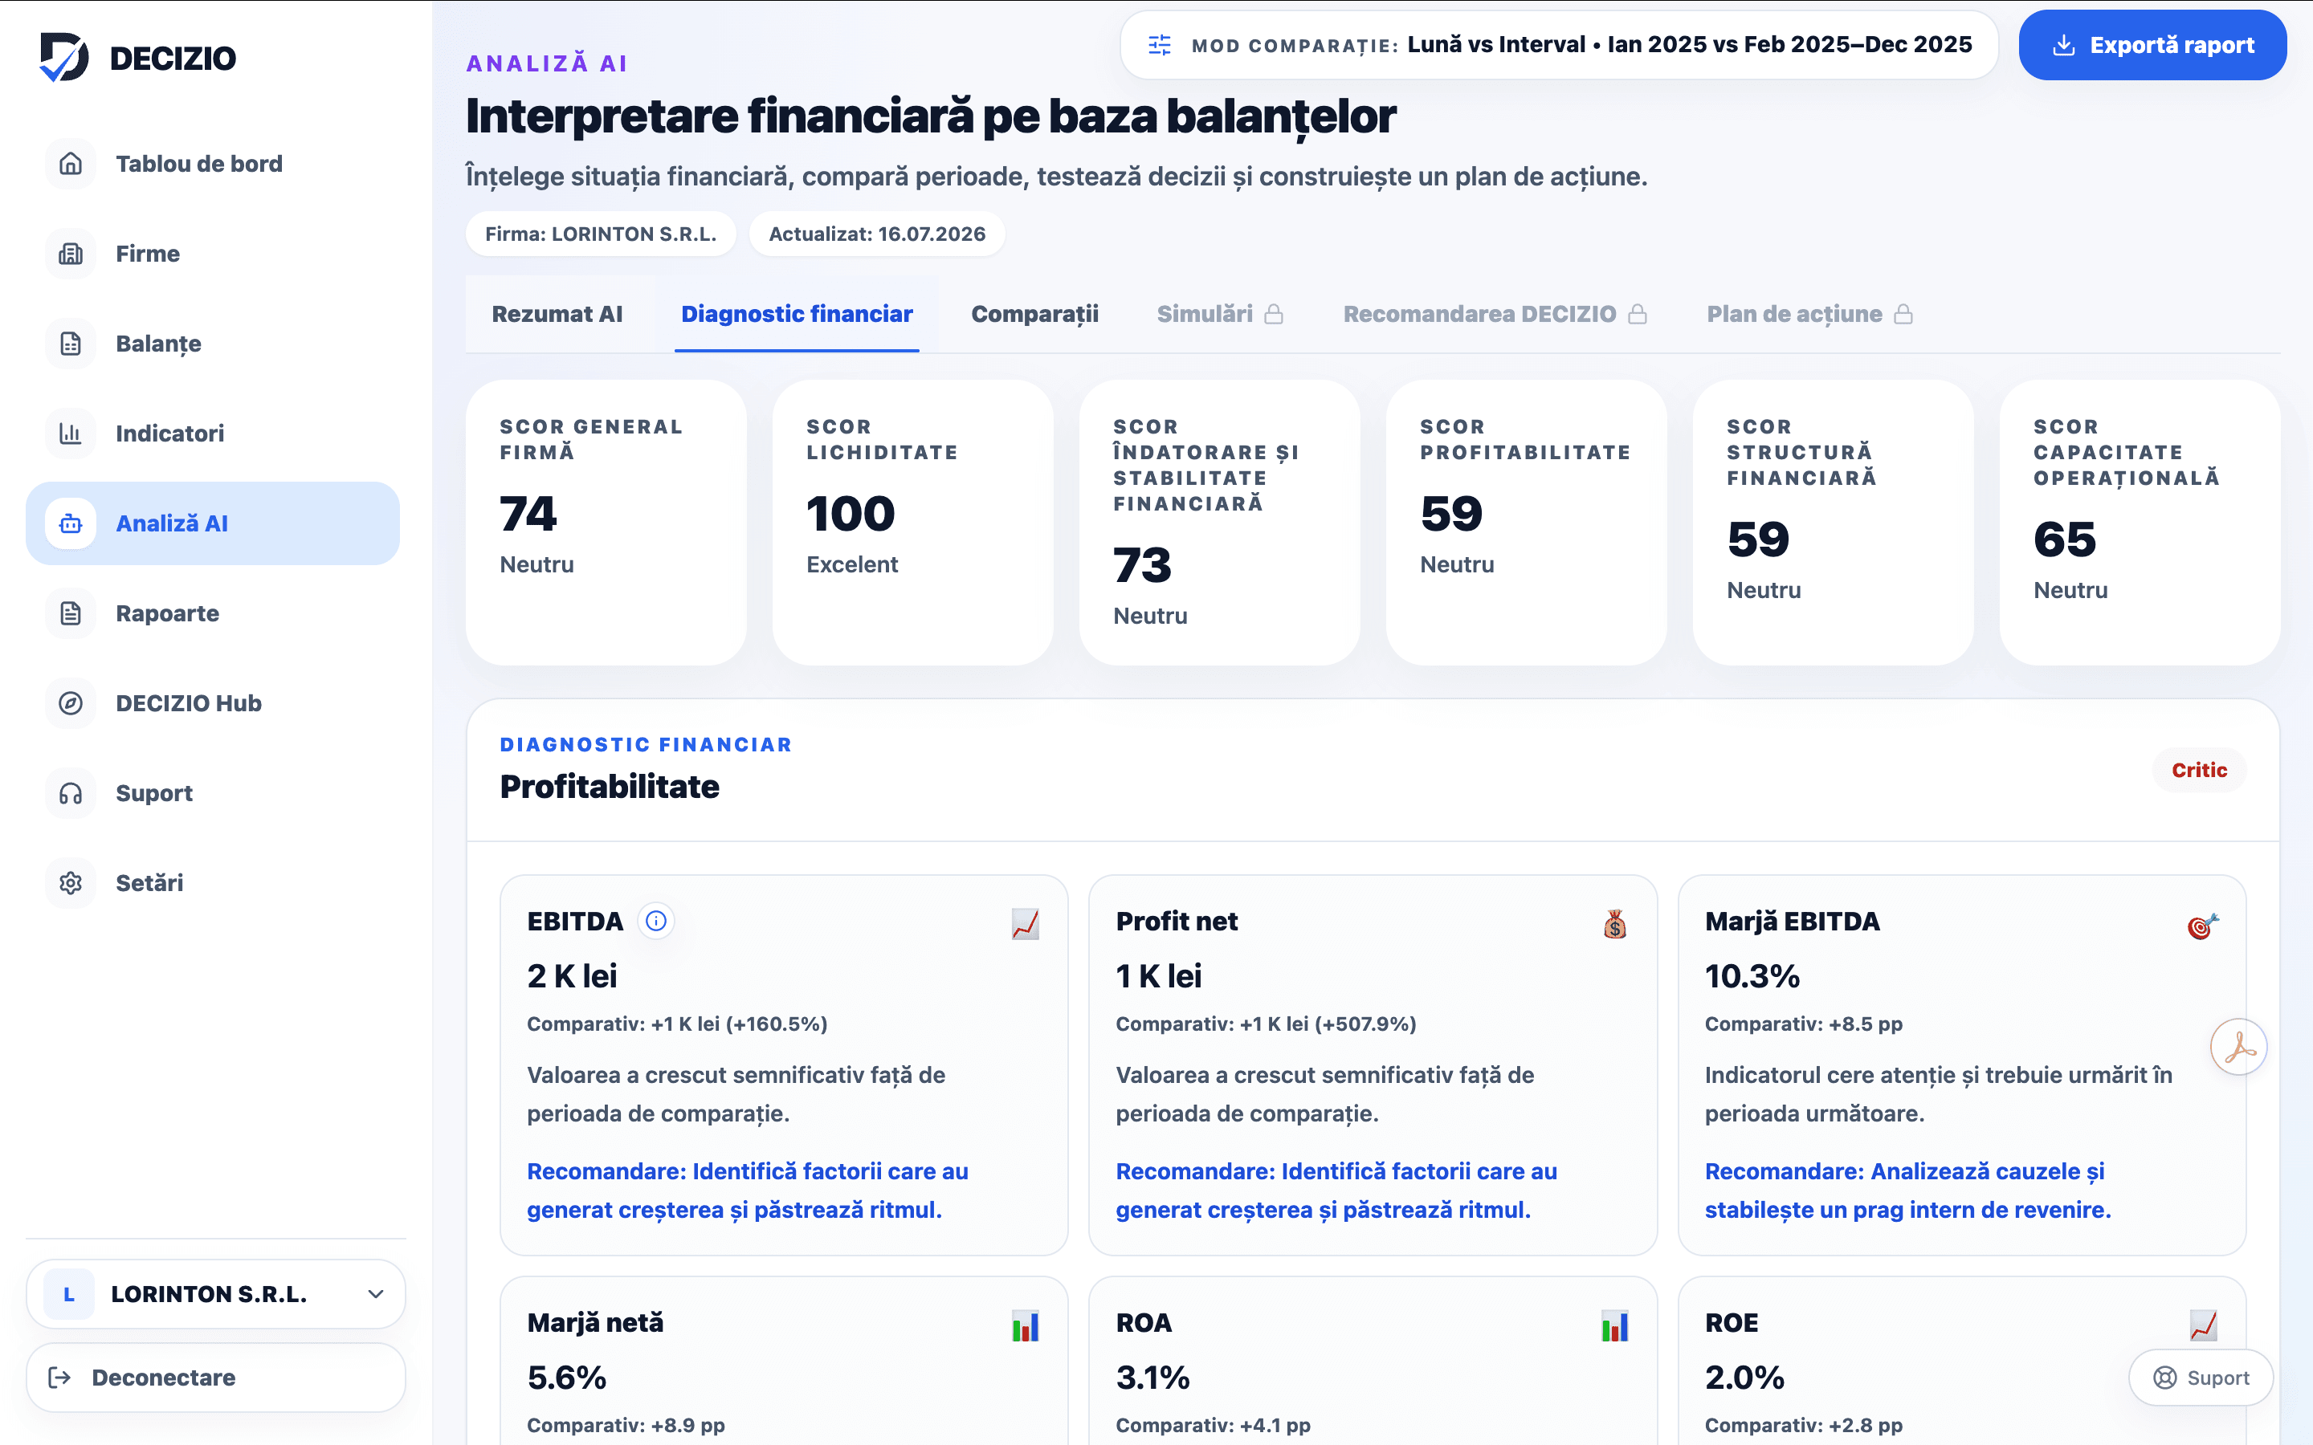Click the lock icon beside Simulări
The height and width of the screenshot is (1445, 2313).
1274,315
